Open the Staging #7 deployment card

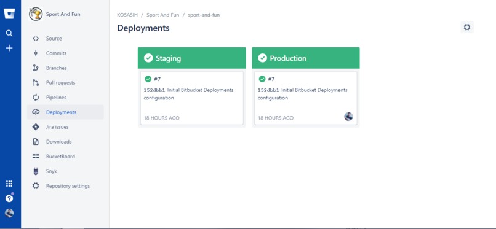[192, 98]
